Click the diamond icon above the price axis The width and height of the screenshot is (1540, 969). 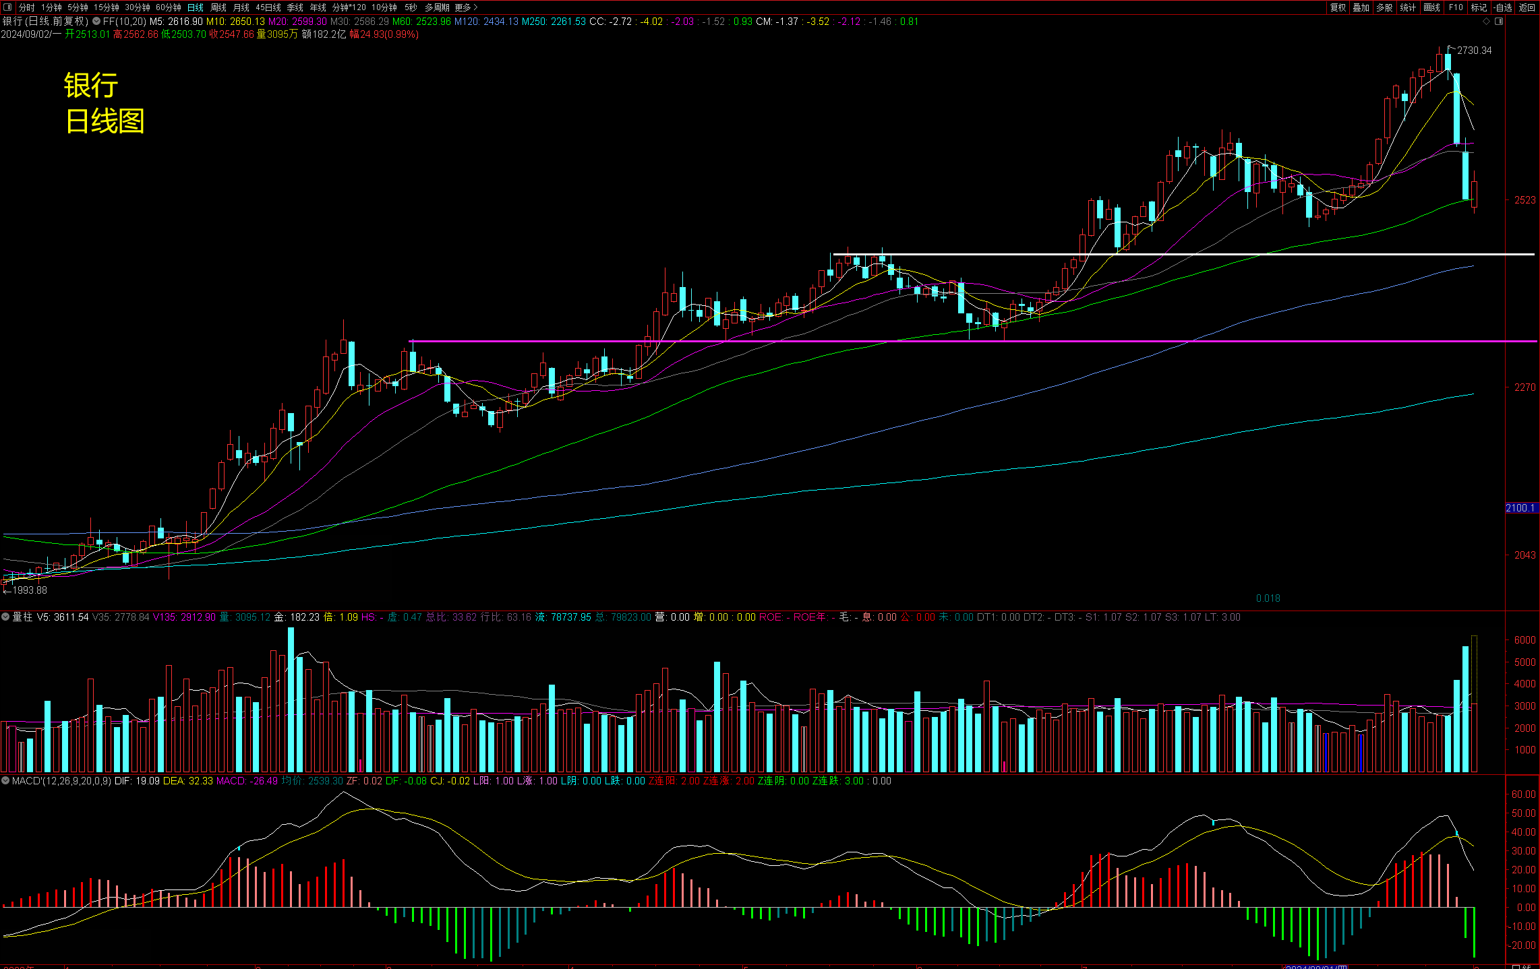tap(1487, 21)
